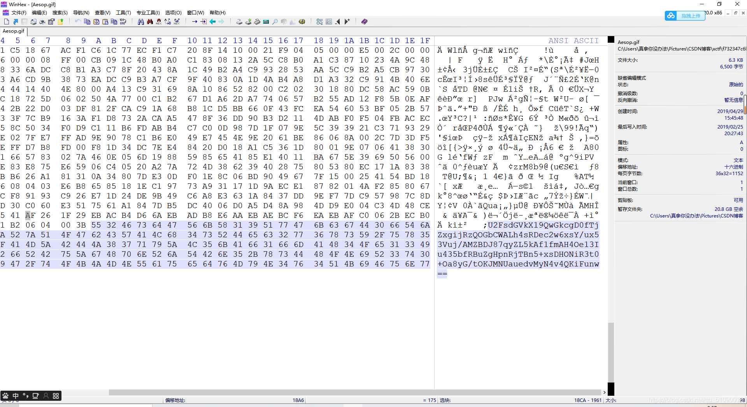This screenshot has height=407, width=747.
Task: Click the magnifier analyze icon
Action: pyautogui.click(x=275, y=22)
